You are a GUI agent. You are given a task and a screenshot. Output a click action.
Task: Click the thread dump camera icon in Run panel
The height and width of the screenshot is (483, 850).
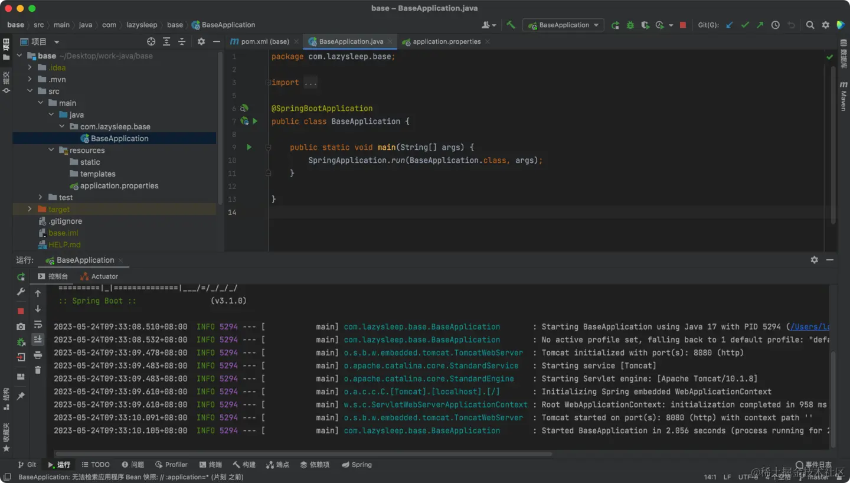pos(21,327)
